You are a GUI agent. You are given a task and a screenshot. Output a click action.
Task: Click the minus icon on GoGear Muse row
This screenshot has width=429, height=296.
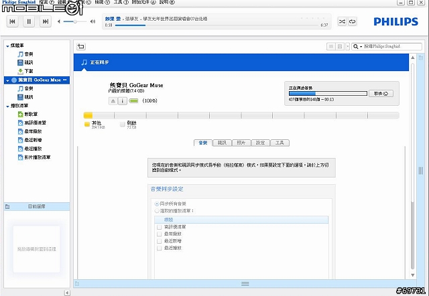(65, 80)
